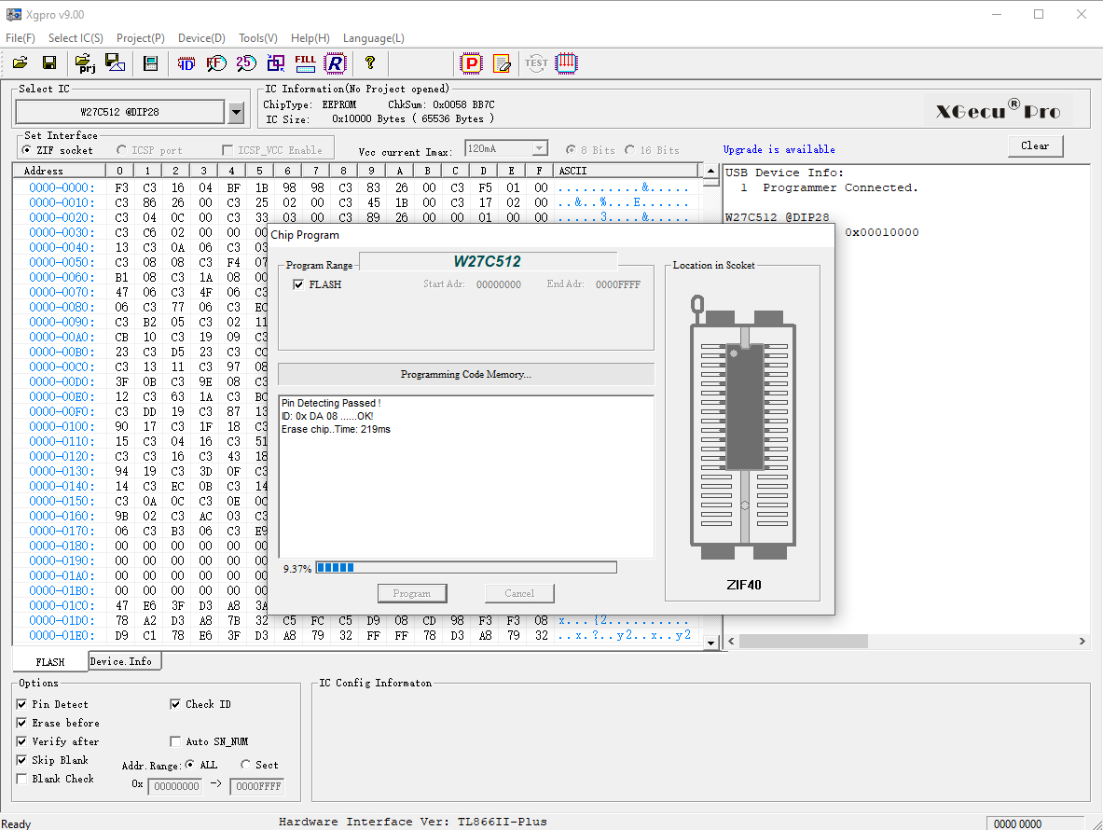Expand the Select IC dropdown arrow

coord(237,112)
